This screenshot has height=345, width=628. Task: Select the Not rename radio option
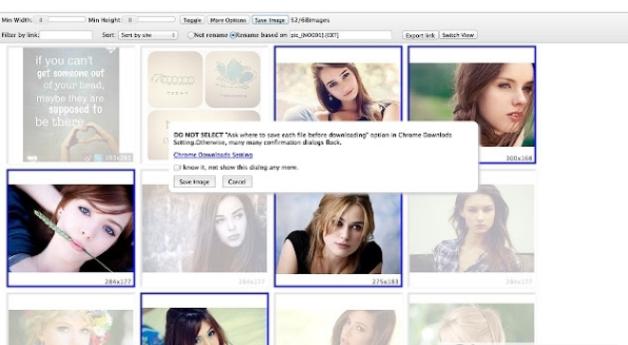click(191, 35)
